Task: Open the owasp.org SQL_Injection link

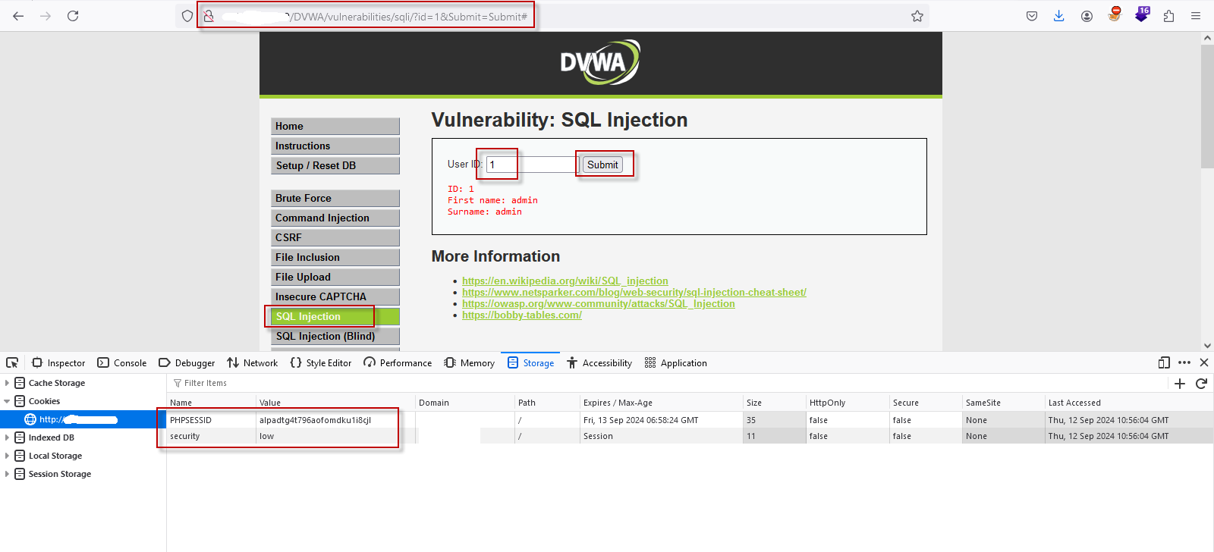Action: click(x=599, y=303)
